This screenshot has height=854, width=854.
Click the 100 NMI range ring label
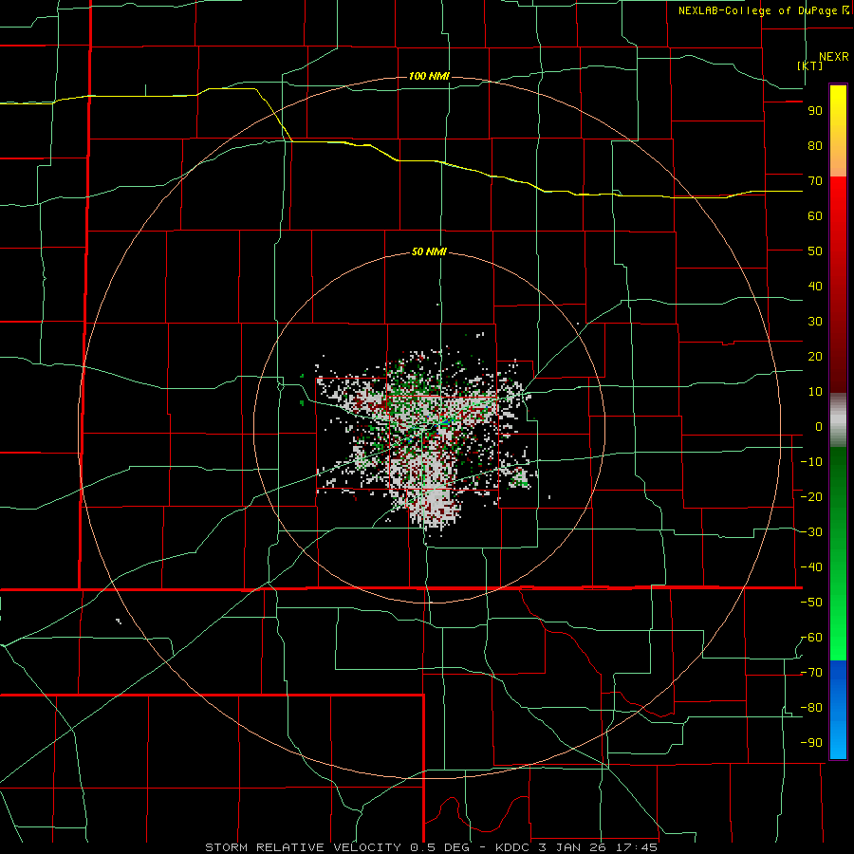pyautogui.click(x=429, y=76)
